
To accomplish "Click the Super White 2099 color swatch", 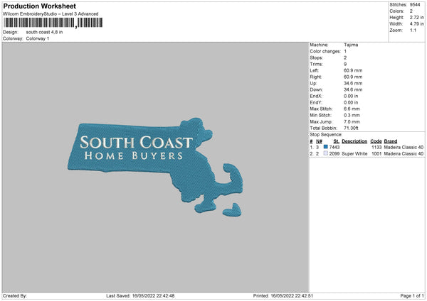I will coord(325,153).
